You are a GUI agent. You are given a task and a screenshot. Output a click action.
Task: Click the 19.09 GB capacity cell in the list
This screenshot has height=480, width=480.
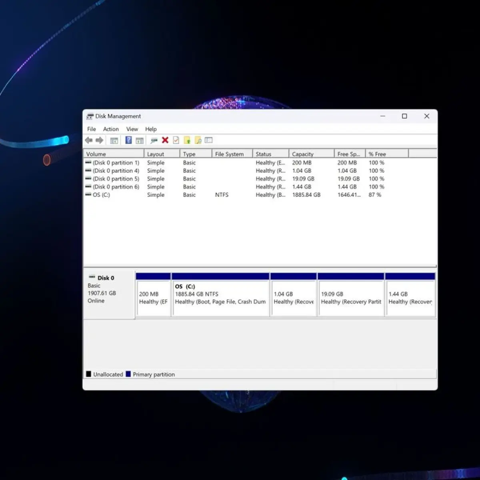303,179
